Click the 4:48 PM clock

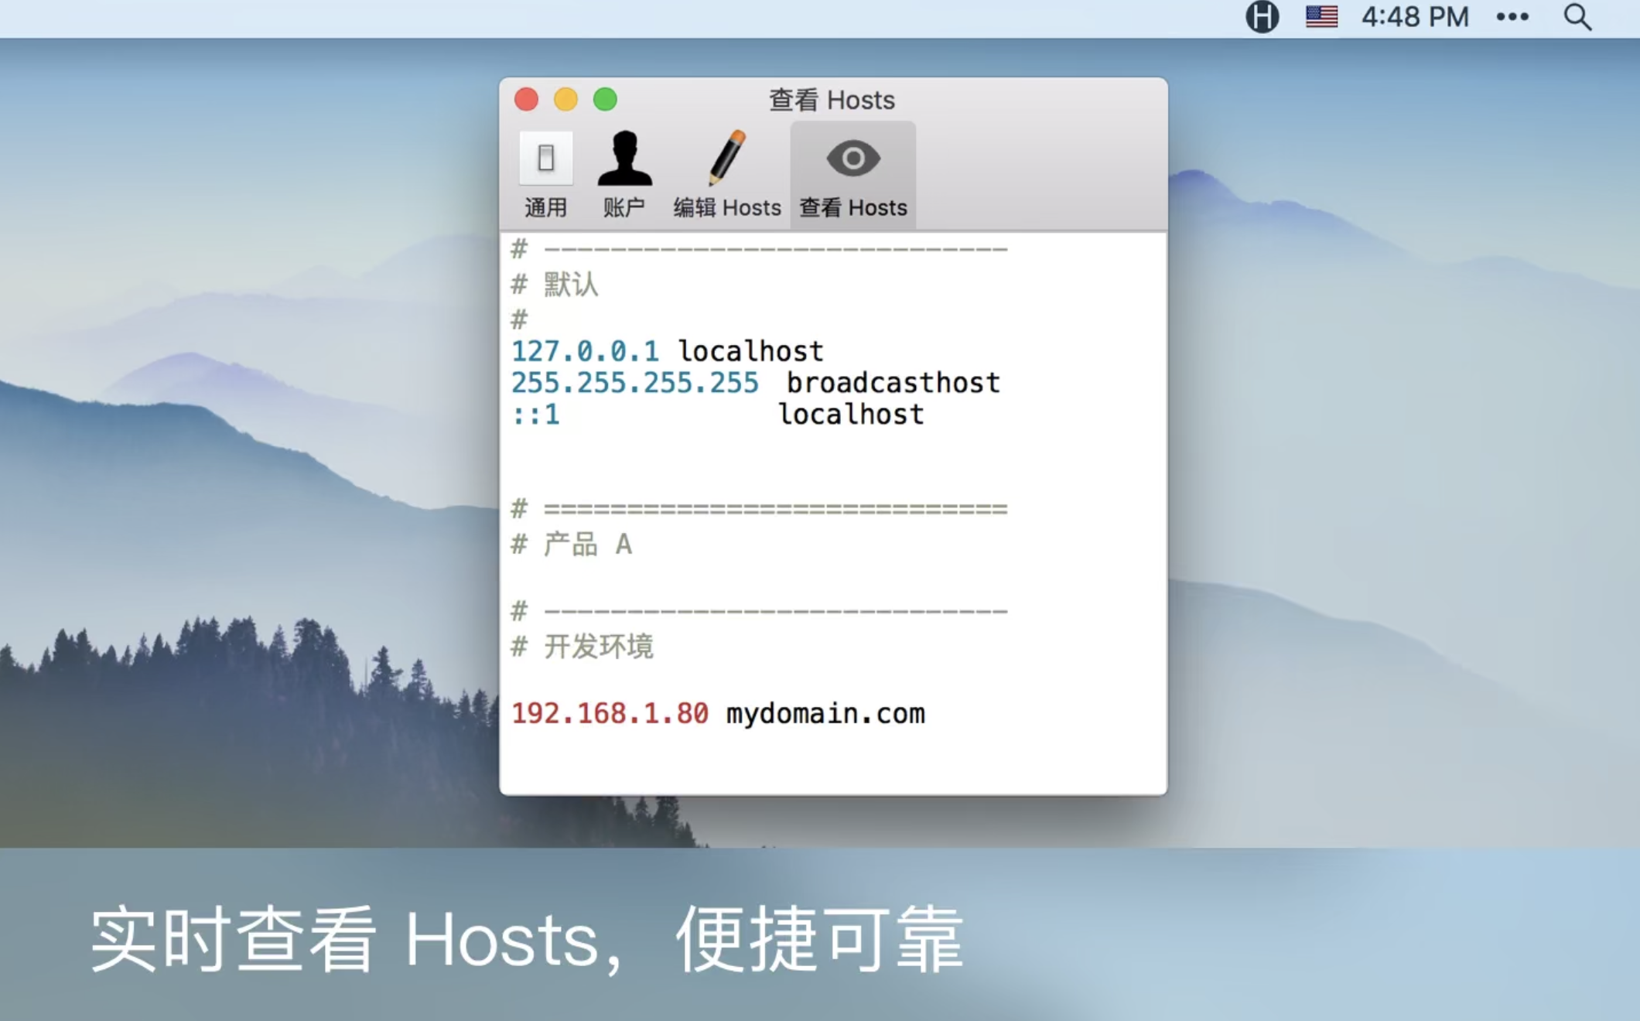tap(1415, 16)
